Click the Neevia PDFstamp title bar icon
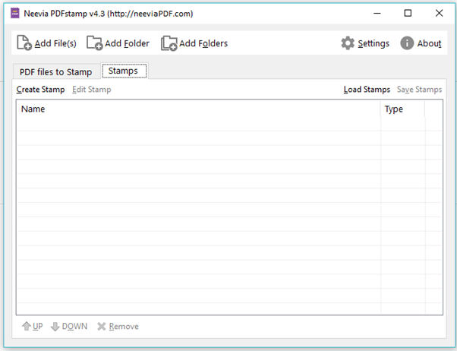Screen dimensions: 457x351 click(14, 13)
